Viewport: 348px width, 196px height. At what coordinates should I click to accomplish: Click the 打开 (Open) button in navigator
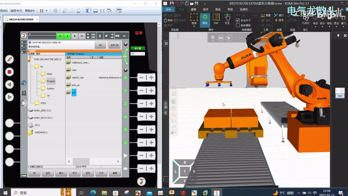tap(101, 173)
